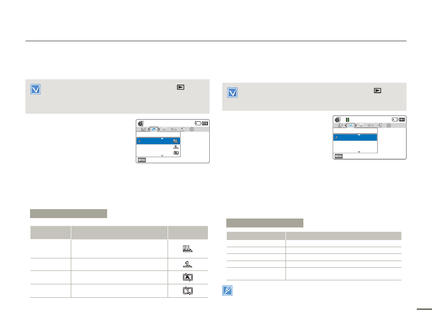Open the trash delete tab on left screen
Screen dimensions: 432x330
165,129
